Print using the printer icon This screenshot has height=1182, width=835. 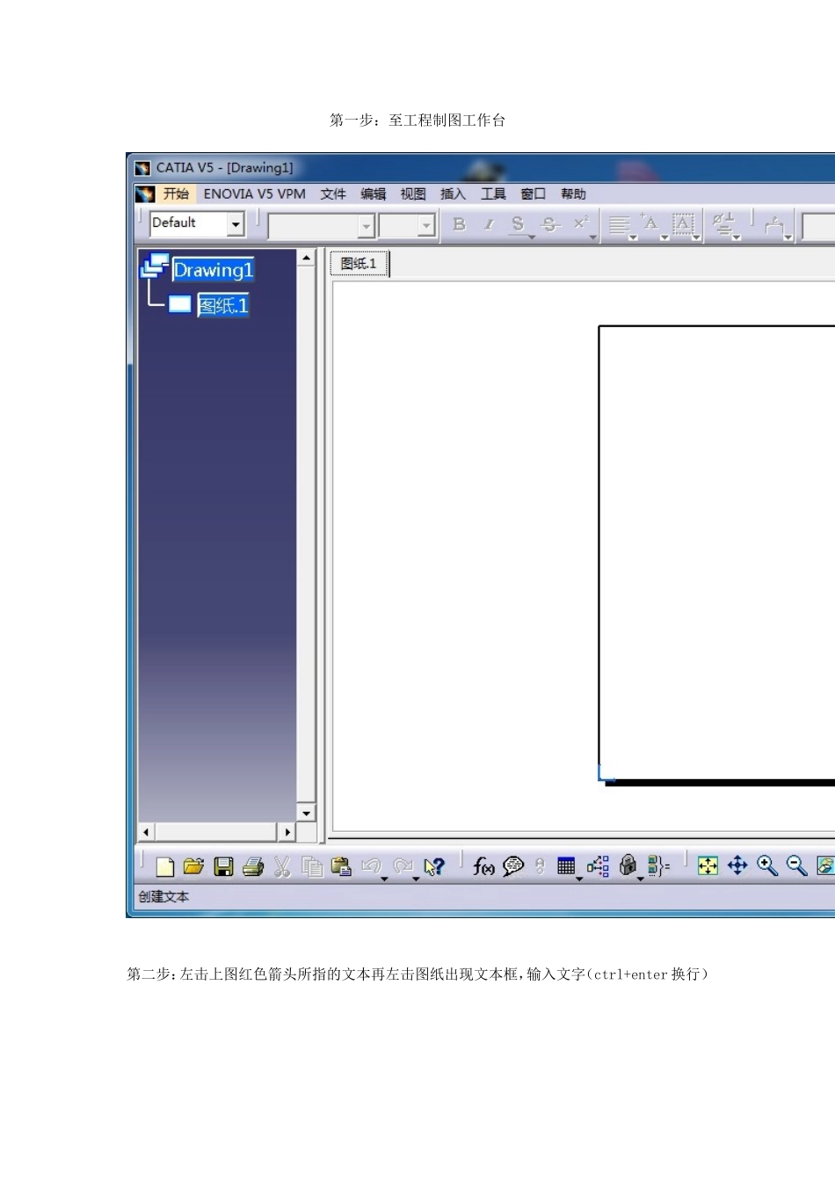(x=253, y=866)
